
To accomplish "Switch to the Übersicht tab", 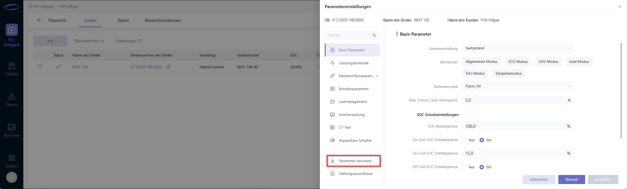I will (x=57, y=20).
